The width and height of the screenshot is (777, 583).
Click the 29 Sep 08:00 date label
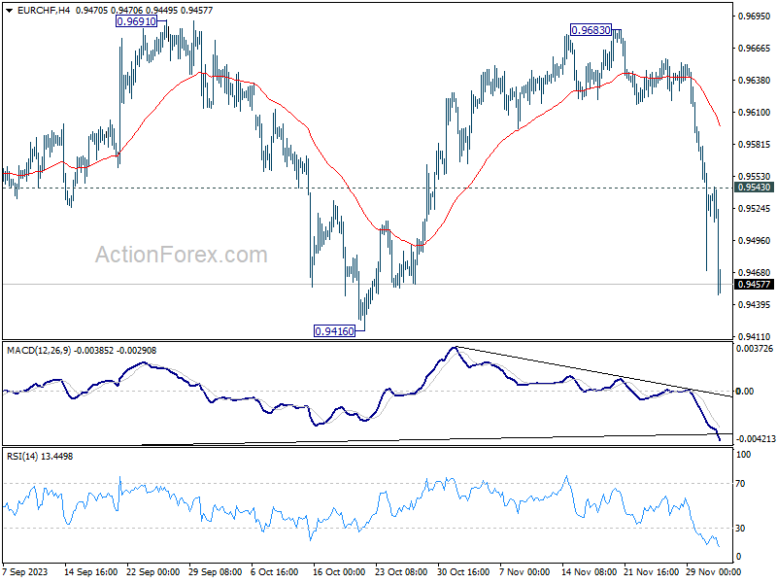click(215, 572)
